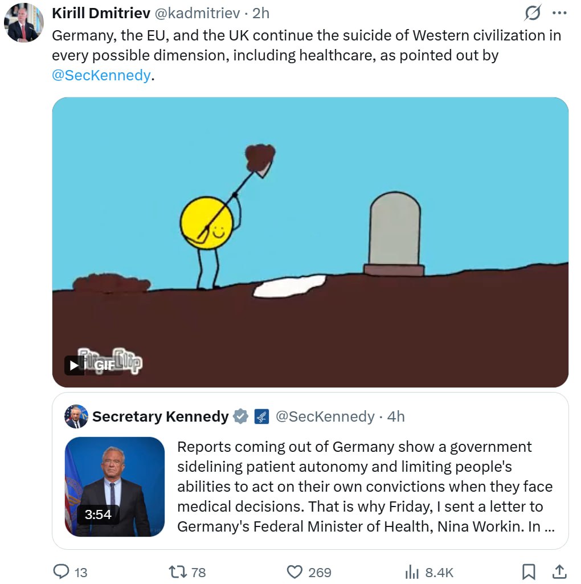Viewport: 581px width, 584px height.
Task: Click the reply comment icon
Action: (62, 571)
